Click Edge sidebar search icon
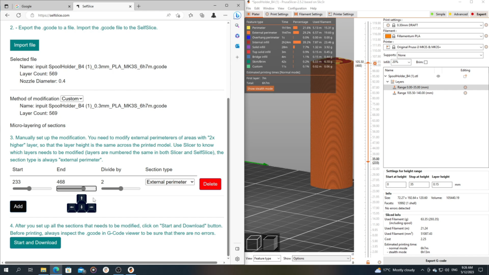This screenshot has height=275, width=489. tap(237, 26)
